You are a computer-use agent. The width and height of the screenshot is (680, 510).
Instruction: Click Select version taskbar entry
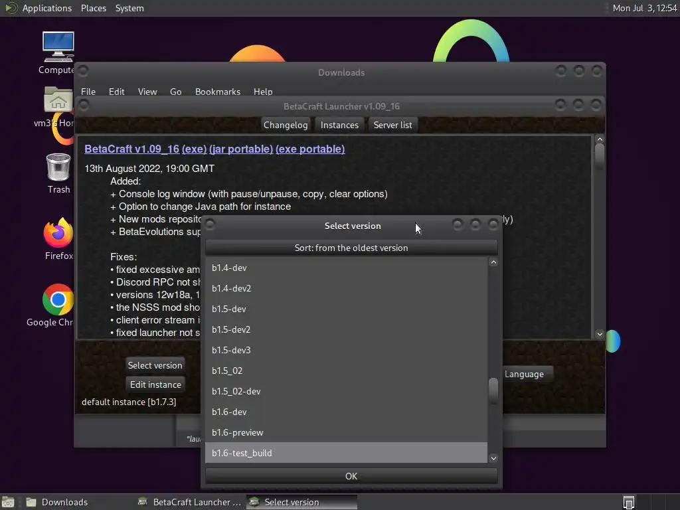(302, 502)
